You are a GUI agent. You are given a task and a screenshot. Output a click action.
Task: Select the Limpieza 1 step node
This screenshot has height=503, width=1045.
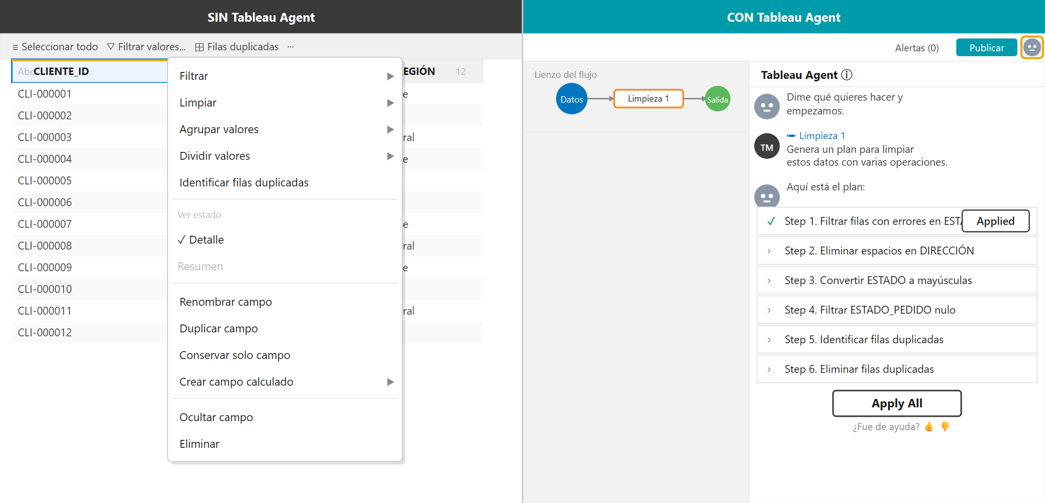[648, 99]
